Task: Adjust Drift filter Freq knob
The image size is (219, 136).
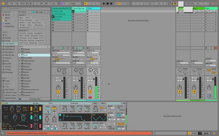Action: 48,111
